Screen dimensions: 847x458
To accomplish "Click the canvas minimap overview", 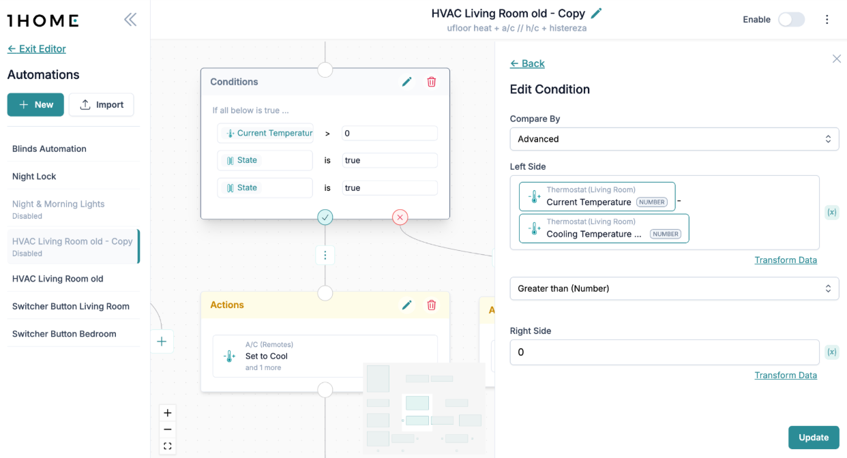I will 423,409.
